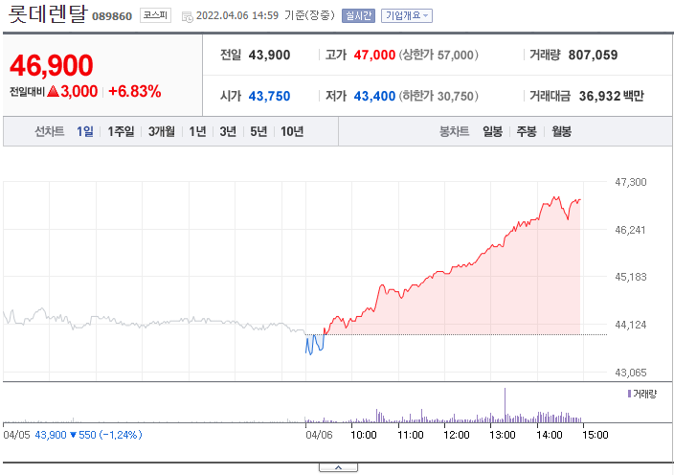Click the 04/06 date axis label
Viewport: 674px width, 475px height.
tap(319, 435)
